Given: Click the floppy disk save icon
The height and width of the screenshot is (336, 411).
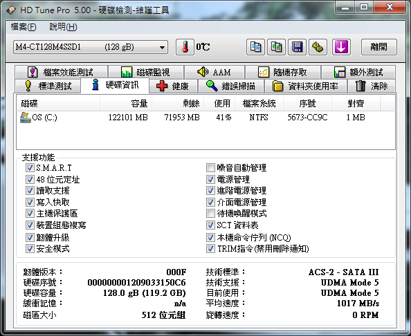Looking at the screenshot, I should (x=297, y=47).
